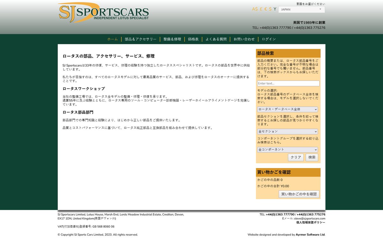
Task: Click copyright SJ Sports Cars Limited text
Action: 98,235
